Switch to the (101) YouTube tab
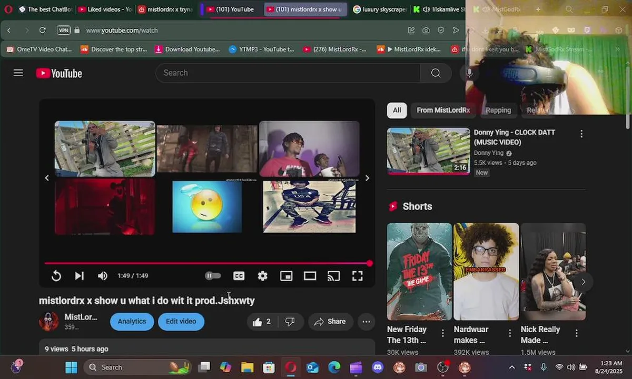This screenshot has width=632, height=379. (x=230, y=9)
